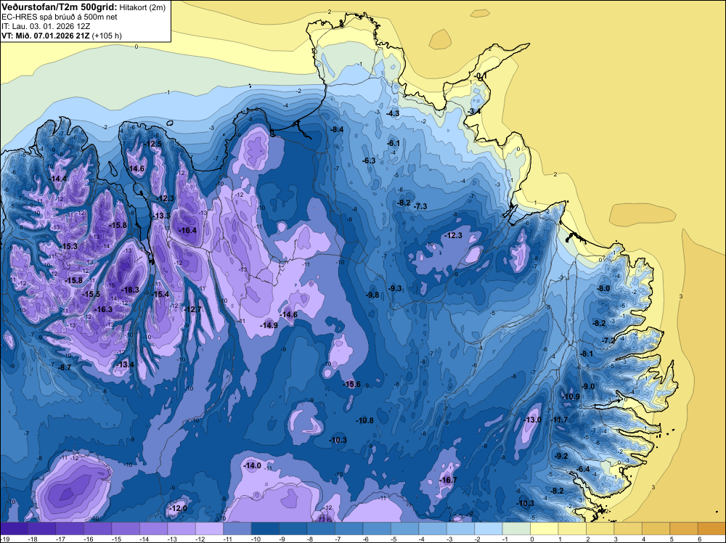This screenshot has width=726, height=543.
Task: Click the -8.4 temperature value
Action: coord(337,130)
